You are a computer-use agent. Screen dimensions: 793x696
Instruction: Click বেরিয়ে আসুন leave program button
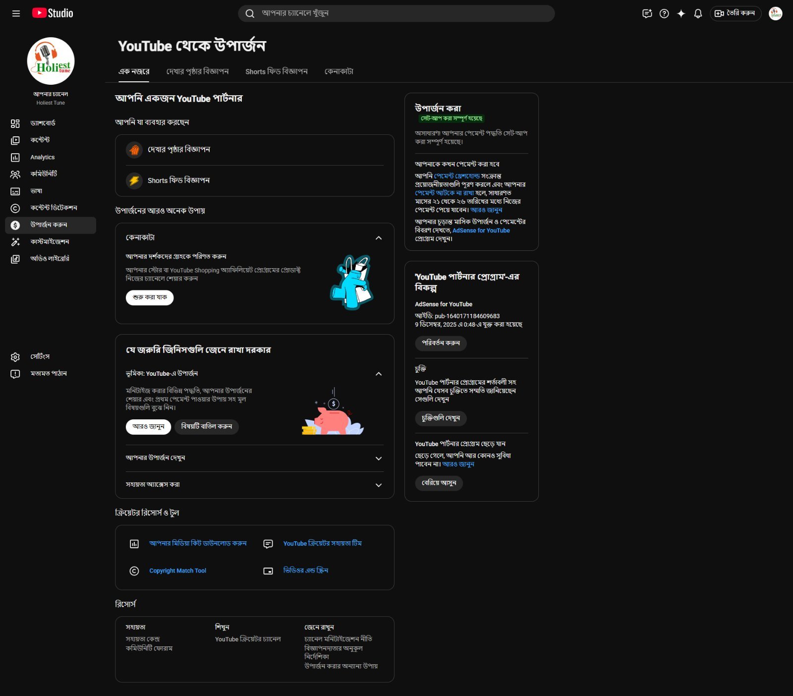click(x=439, y=483)
